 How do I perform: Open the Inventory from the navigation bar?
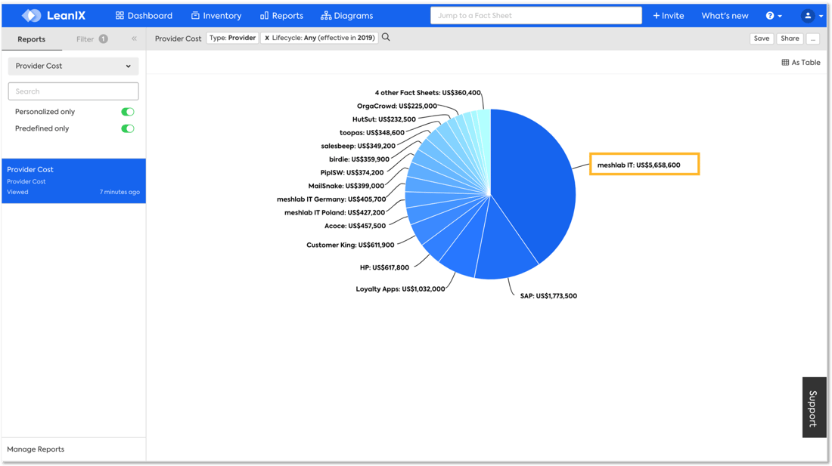pos(216,15)
